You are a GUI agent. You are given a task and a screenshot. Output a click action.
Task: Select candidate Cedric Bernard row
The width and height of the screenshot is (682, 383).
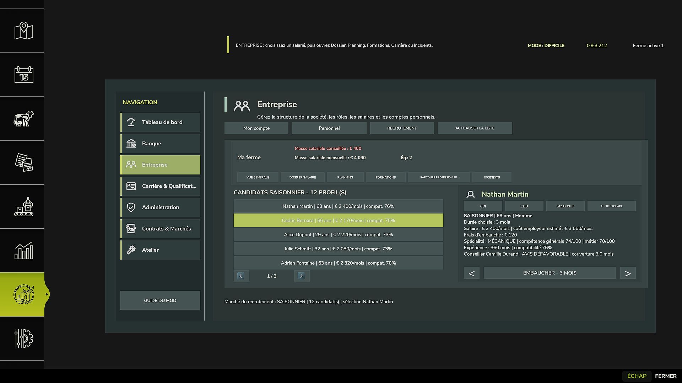(339, 220)
